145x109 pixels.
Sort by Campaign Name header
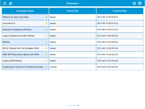pyautogui.click(x=25, y=11)
